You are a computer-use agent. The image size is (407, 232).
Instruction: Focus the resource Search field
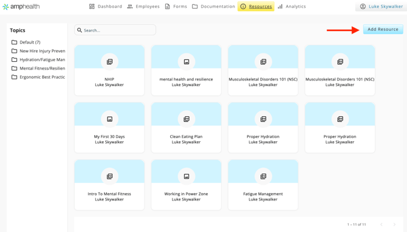click(115, 30)
